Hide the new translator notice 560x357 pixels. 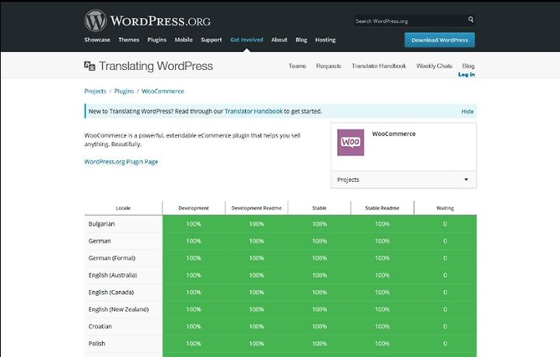pos(467,111)
